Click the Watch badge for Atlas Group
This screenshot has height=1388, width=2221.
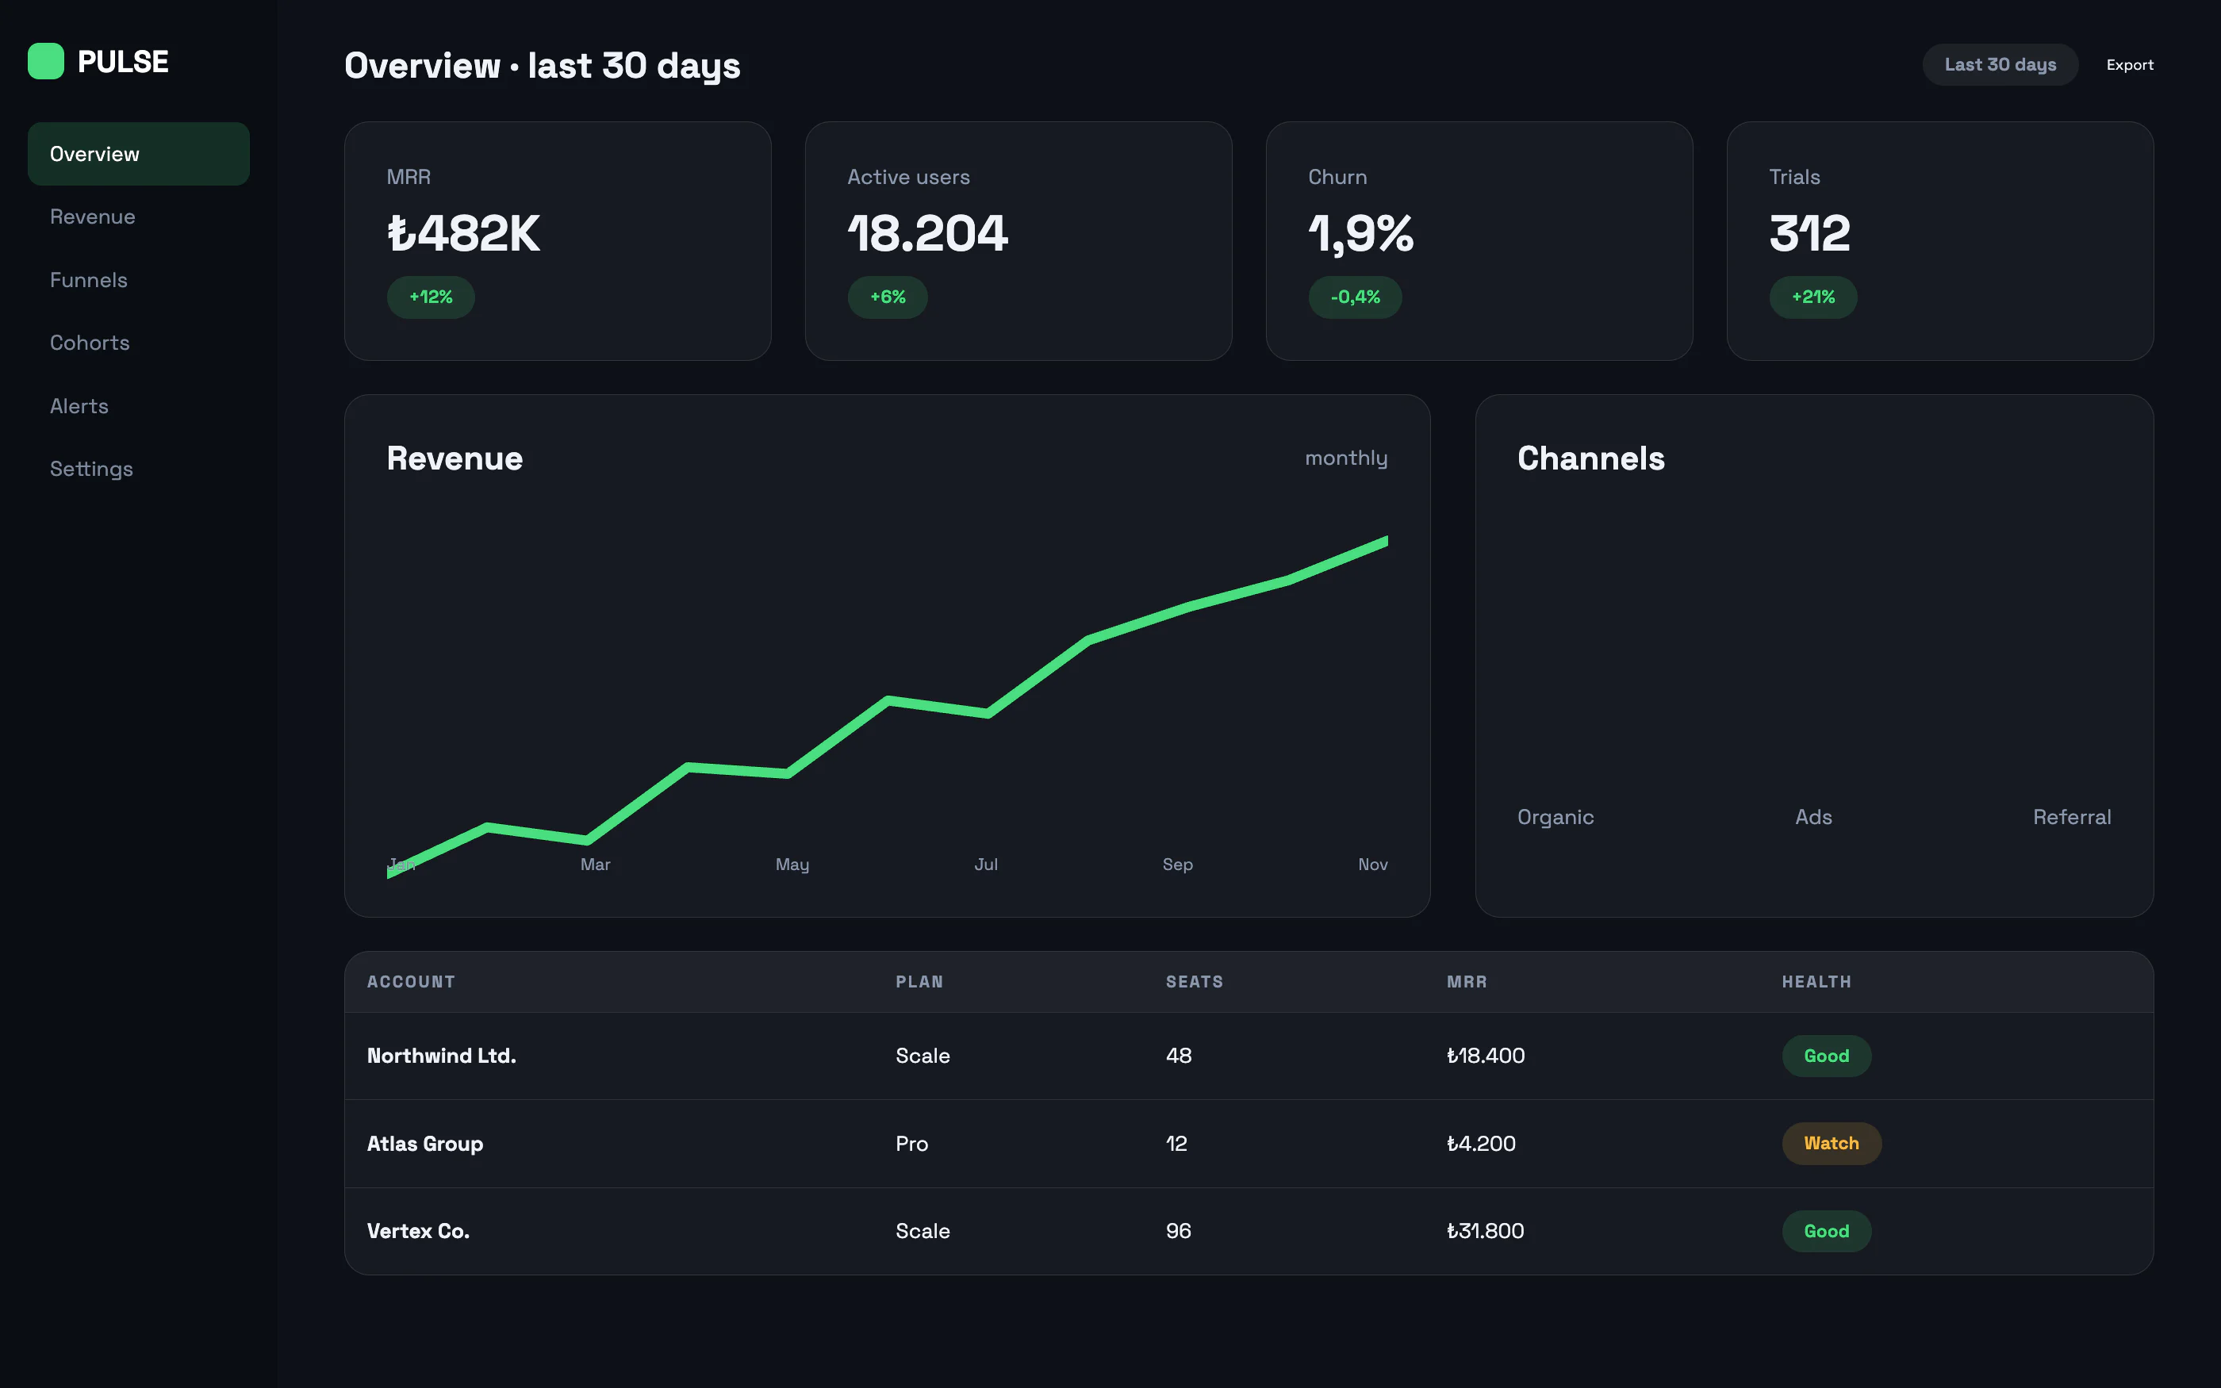[1831, 1144]
